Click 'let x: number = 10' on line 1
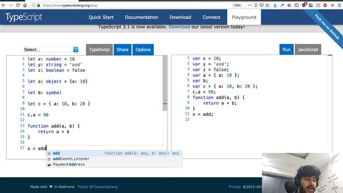343x193 pixels. 51,59
